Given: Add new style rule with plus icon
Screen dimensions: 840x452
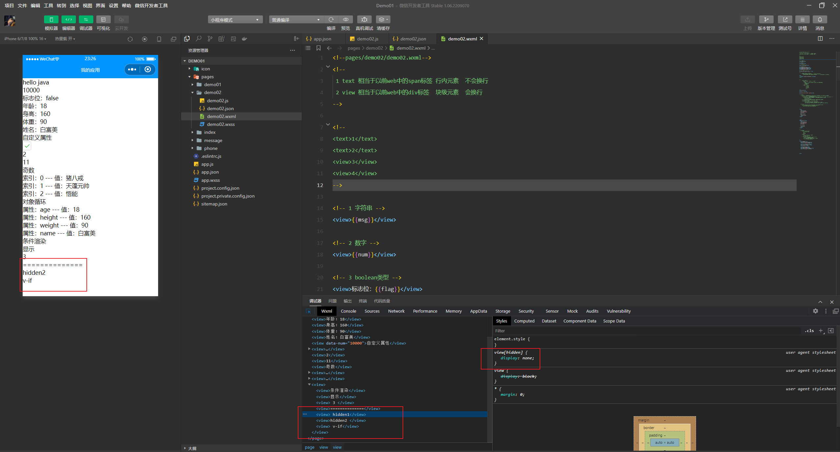Looking at the screenshot, I should pyautogui.click(x=821, y=331).
